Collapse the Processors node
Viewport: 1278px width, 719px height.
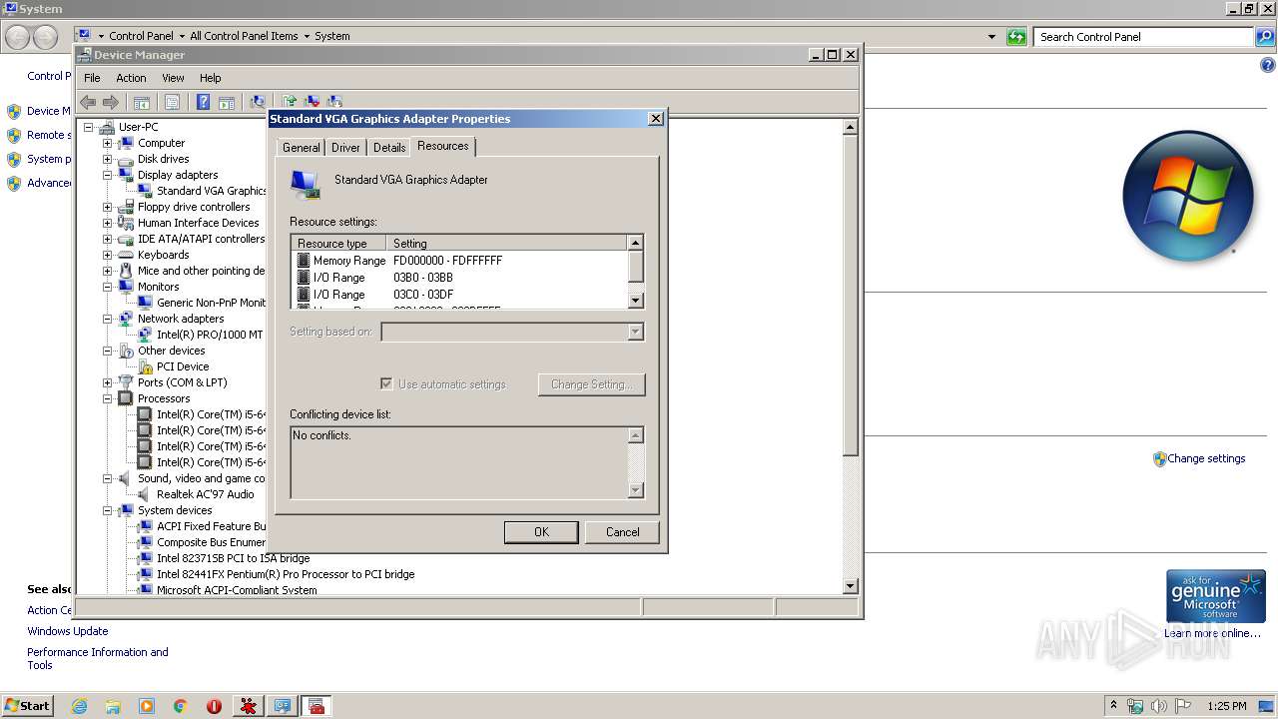click(x=107, y=398)
